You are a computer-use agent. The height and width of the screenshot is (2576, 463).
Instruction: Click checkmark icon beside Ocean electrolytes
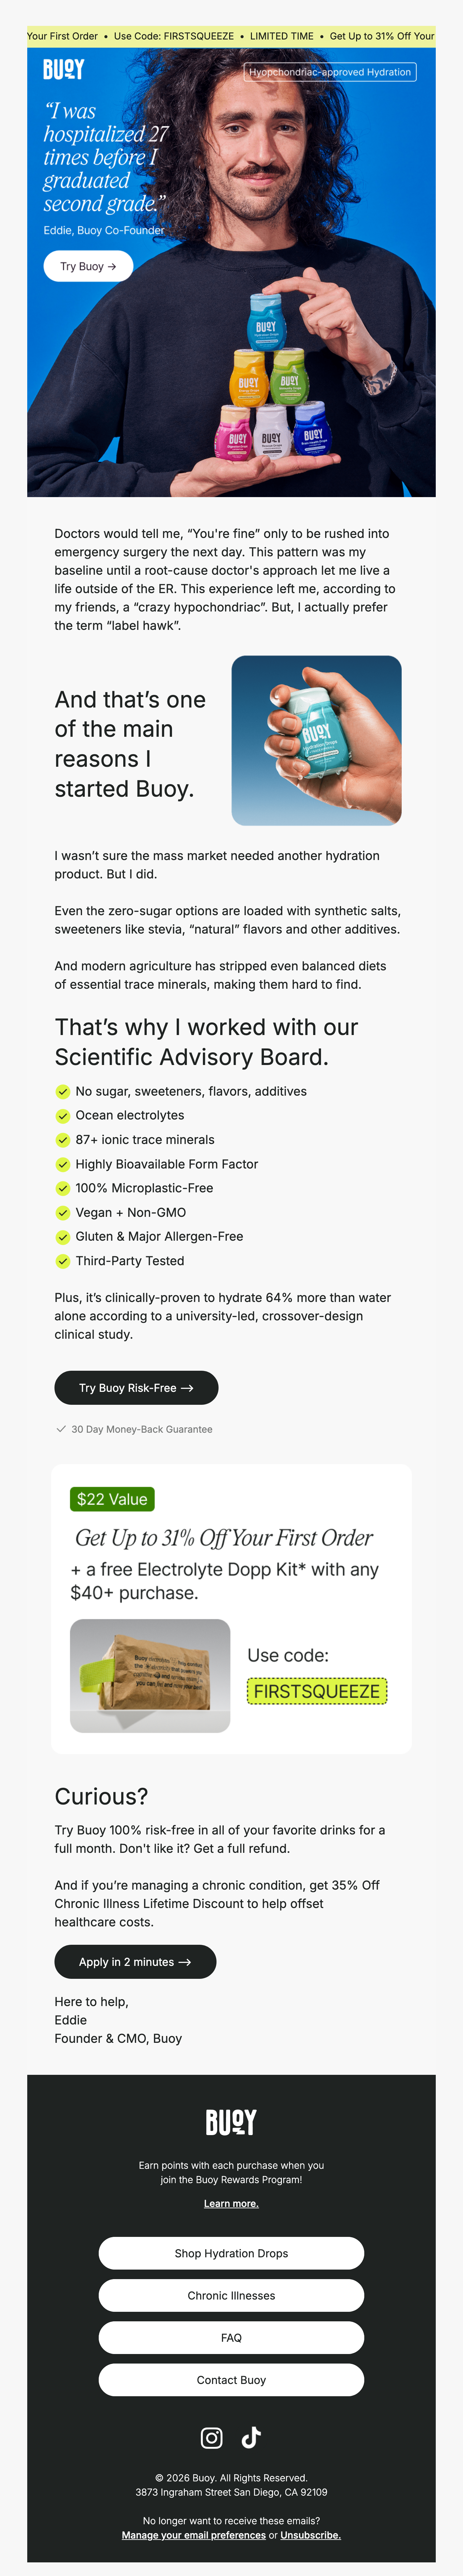click(62, 1115)
